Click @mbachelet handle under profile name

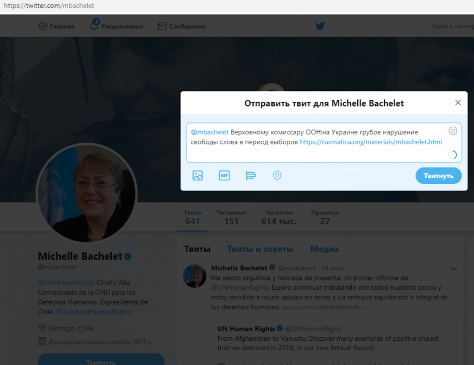click(56, 267)
